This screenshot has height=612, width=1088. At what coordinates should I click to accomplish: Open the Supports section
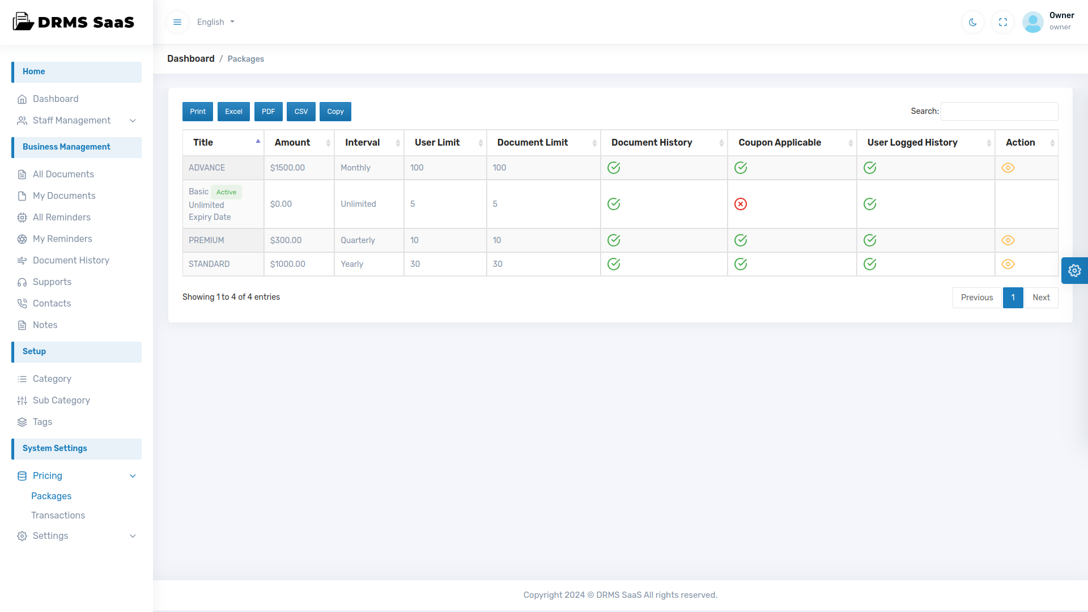pos(52,282)
